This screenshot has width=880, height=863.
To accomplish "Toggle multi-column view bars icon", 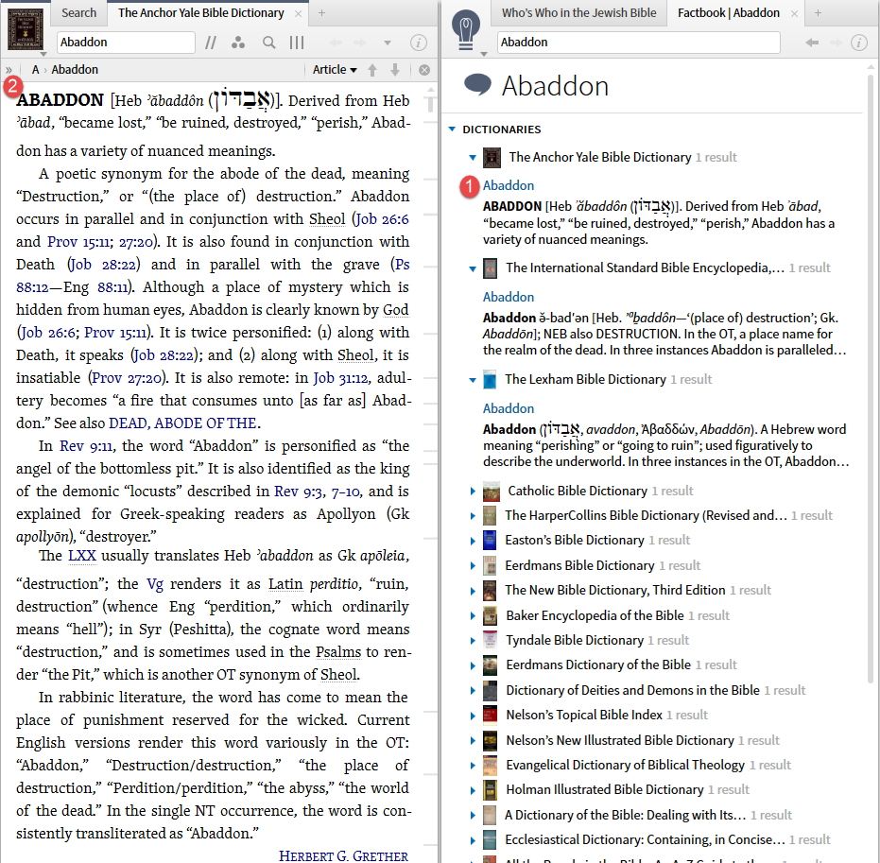I will pos(297,43).
